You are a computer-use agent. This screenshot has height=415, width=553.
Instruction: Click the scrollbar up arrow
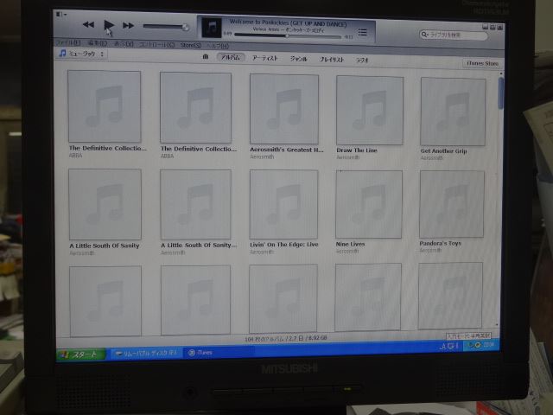(501, 73)
